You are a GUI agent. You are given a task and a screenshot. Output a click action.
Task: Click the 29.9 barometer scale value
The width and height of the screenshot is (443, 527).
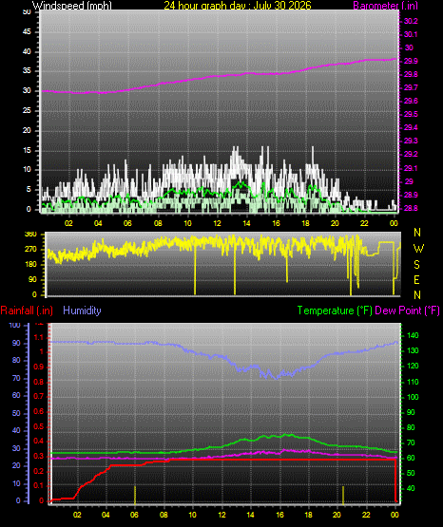coord(411,61)
